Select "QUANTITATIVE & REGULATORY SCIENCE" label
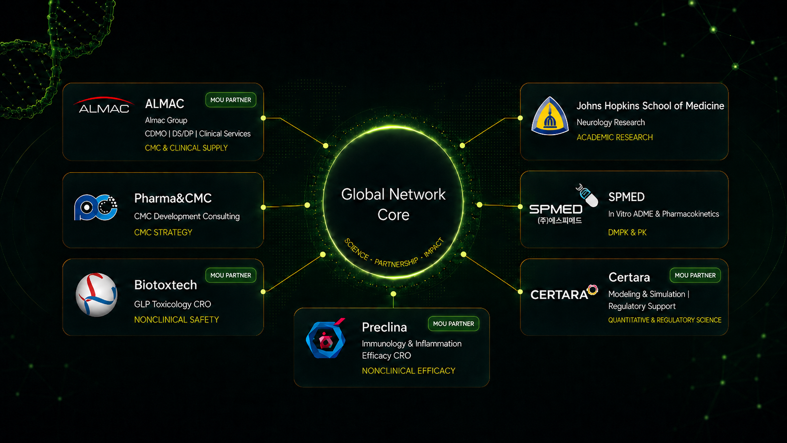Viewport: 787px width, 443px height. click(665, 320)
